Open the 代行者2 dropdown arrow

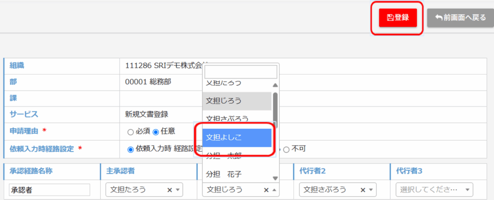(371, 190)
